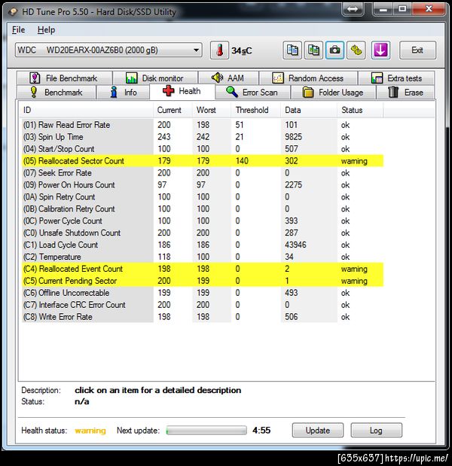Click the ID column header
The height and width of the screenshot is (466, 452).
86,110
